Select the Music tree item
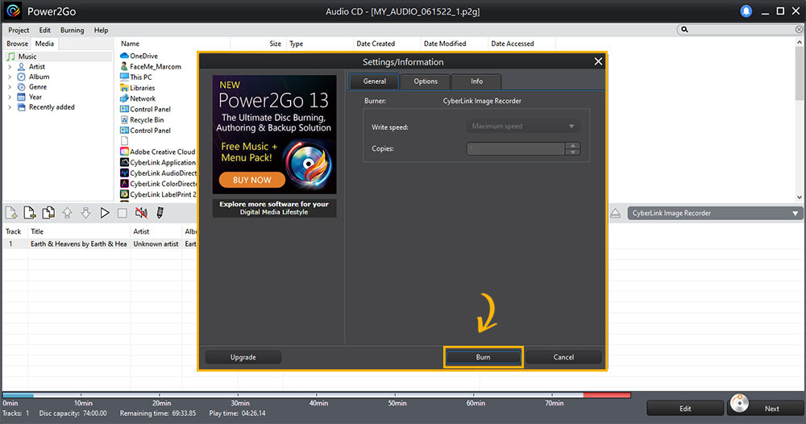The height and width of the screenshot is (424, 806). point(59,56)
